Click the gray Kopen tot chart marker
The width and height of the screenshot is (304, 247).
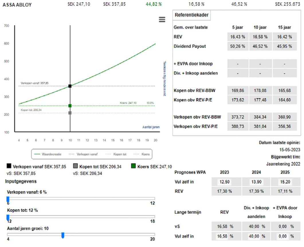click(x=70, y=113)
